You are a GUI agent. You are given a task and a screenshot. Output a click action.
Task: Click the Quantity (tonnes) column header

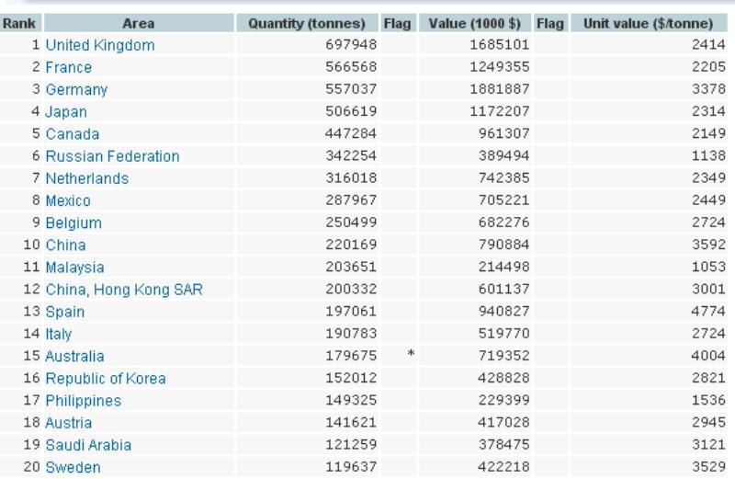pos(307,22)
